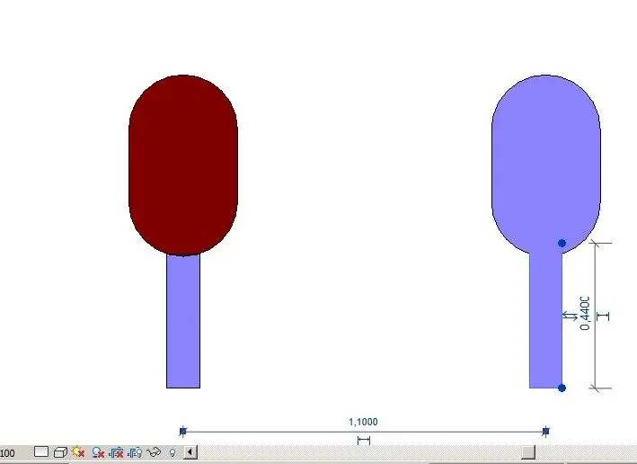Select the lower blue grip dot

562,388
